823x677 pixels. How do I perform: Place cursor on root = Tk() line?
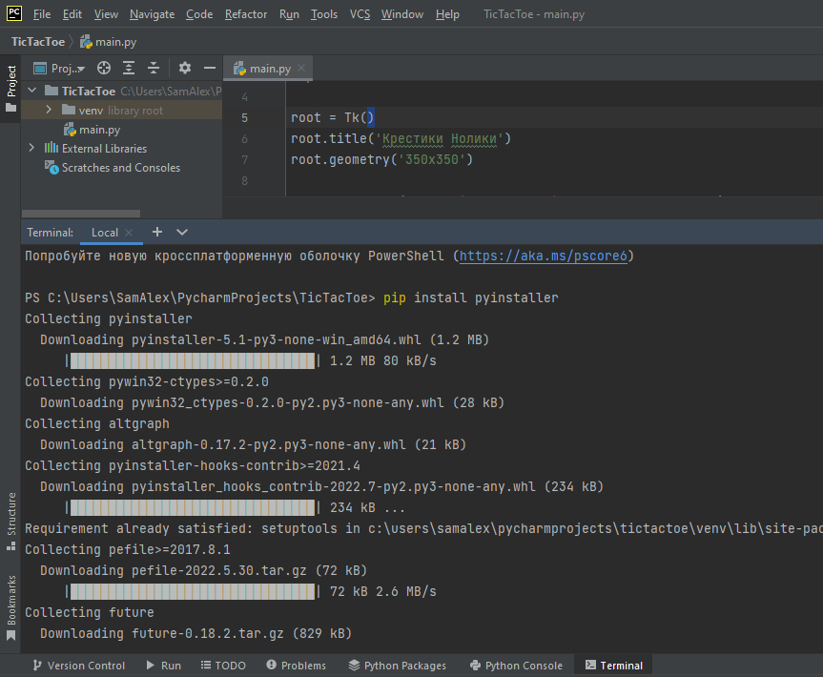[333, 117]
